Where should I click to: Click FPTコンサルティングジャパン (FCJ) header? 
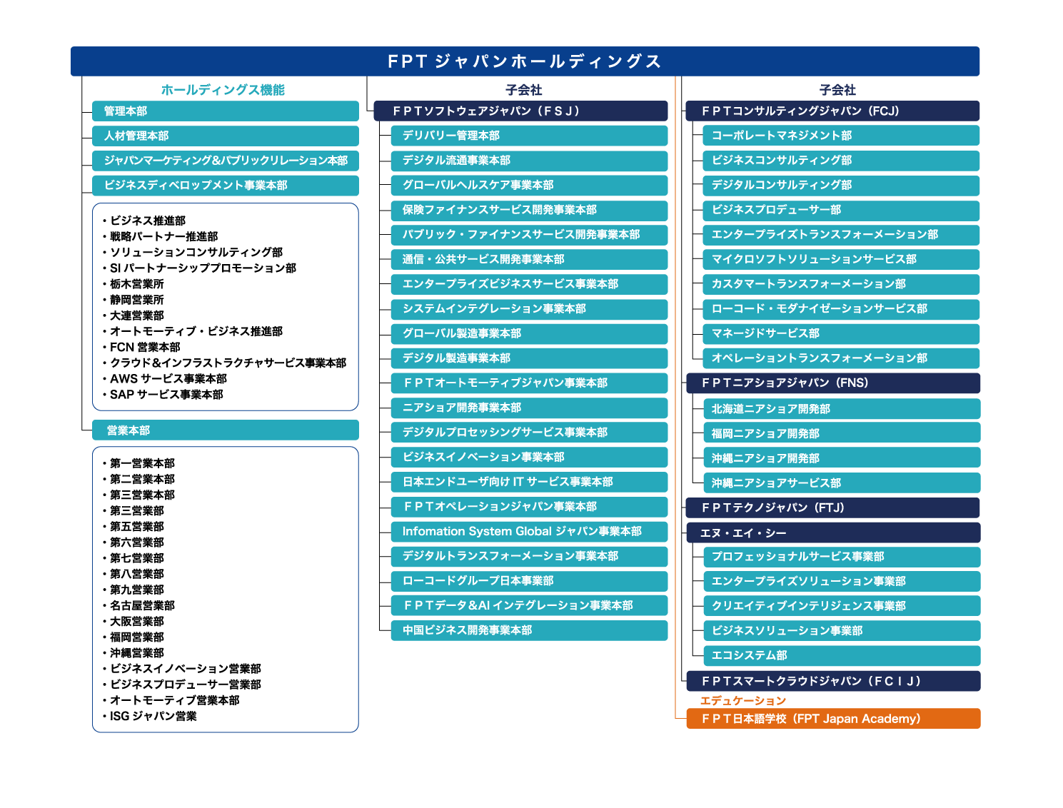click(x=832, y=111)
